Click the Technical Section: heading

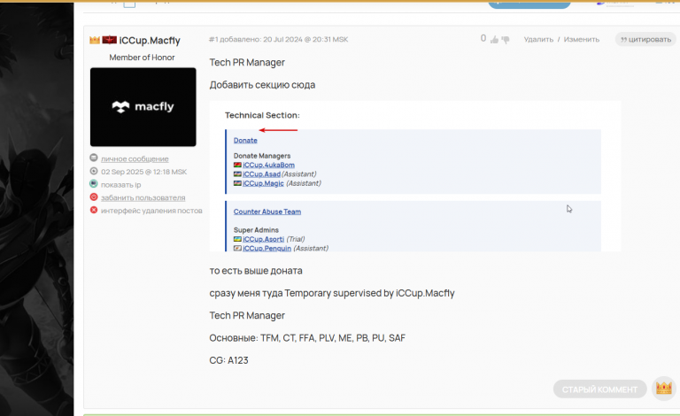262,115
